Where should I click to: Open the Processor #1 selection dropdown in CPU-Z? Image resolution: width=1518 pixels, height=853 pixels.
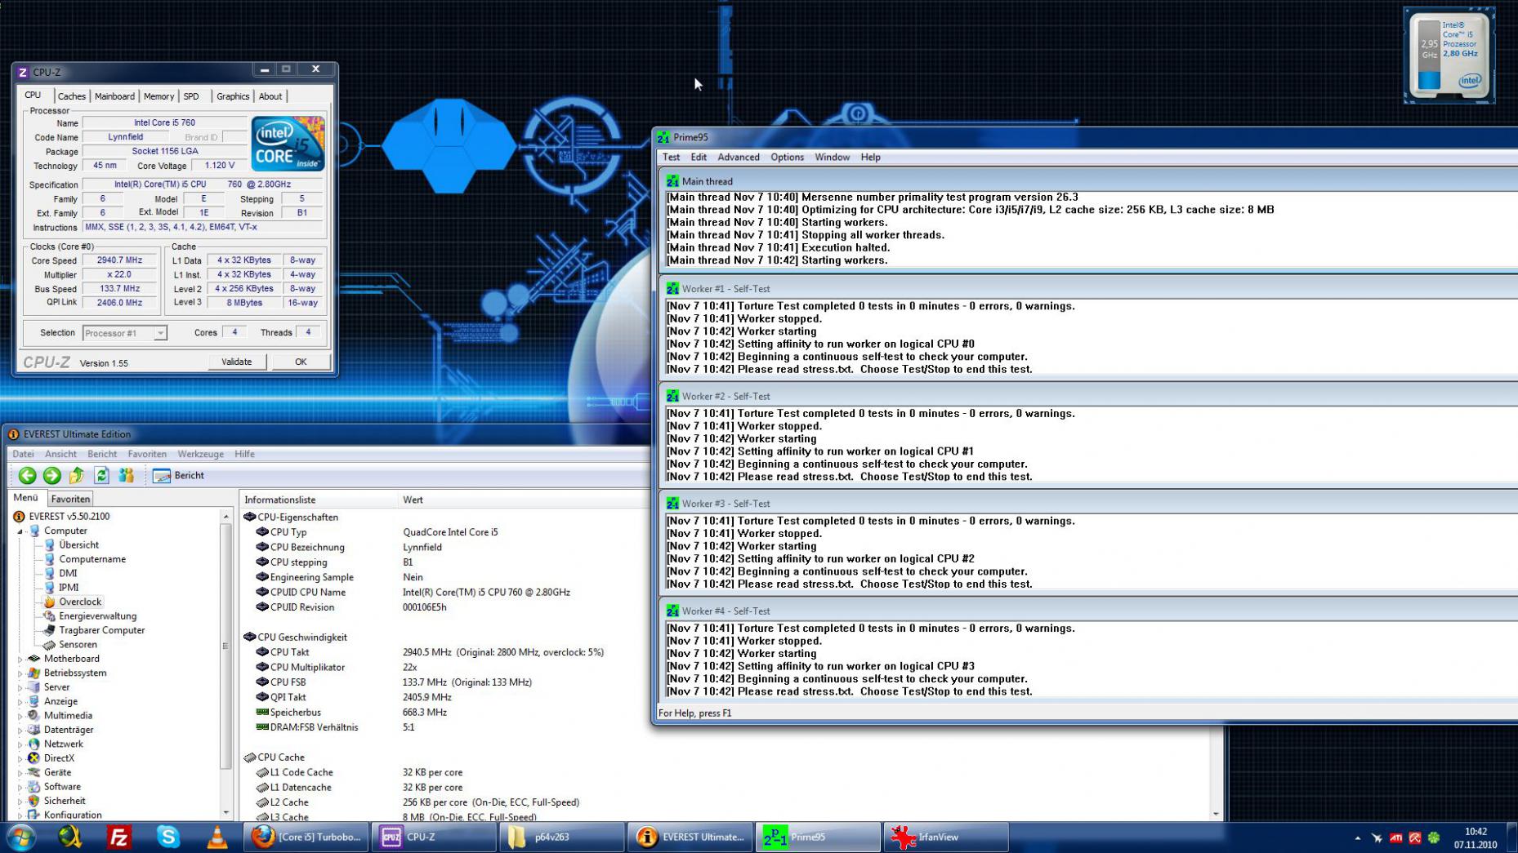point(160,333)
